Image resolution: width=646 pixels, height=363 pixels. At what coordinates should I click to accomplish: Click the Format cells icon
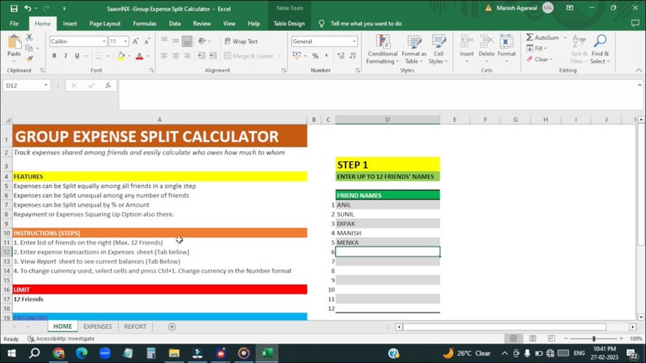[x=506, y=42]
